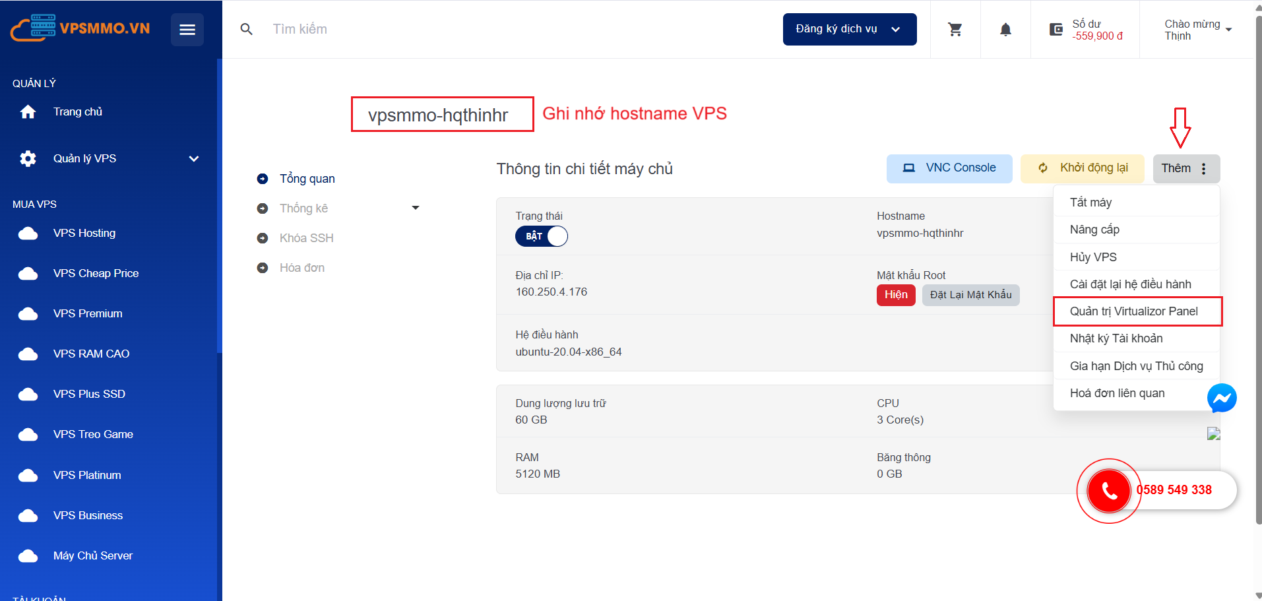Viewport: 1262px width, 601px height.
Task: Click Đặt Lại Mật Khẩu button
Action: [970, 295]
